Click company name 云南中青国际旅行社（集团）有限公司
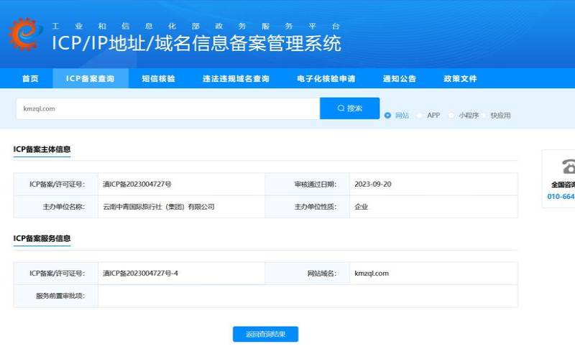 coord(158,207)
